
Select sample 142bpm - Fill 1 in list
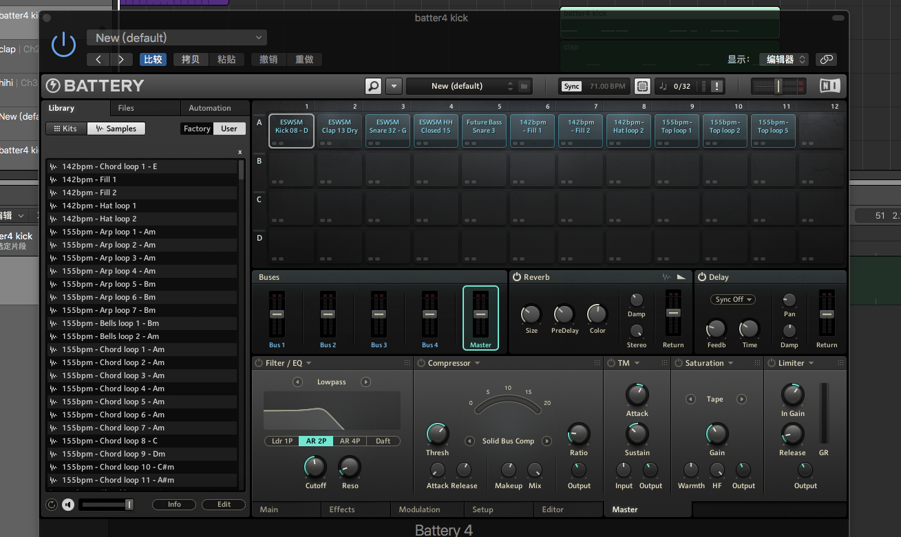(142, 179)
